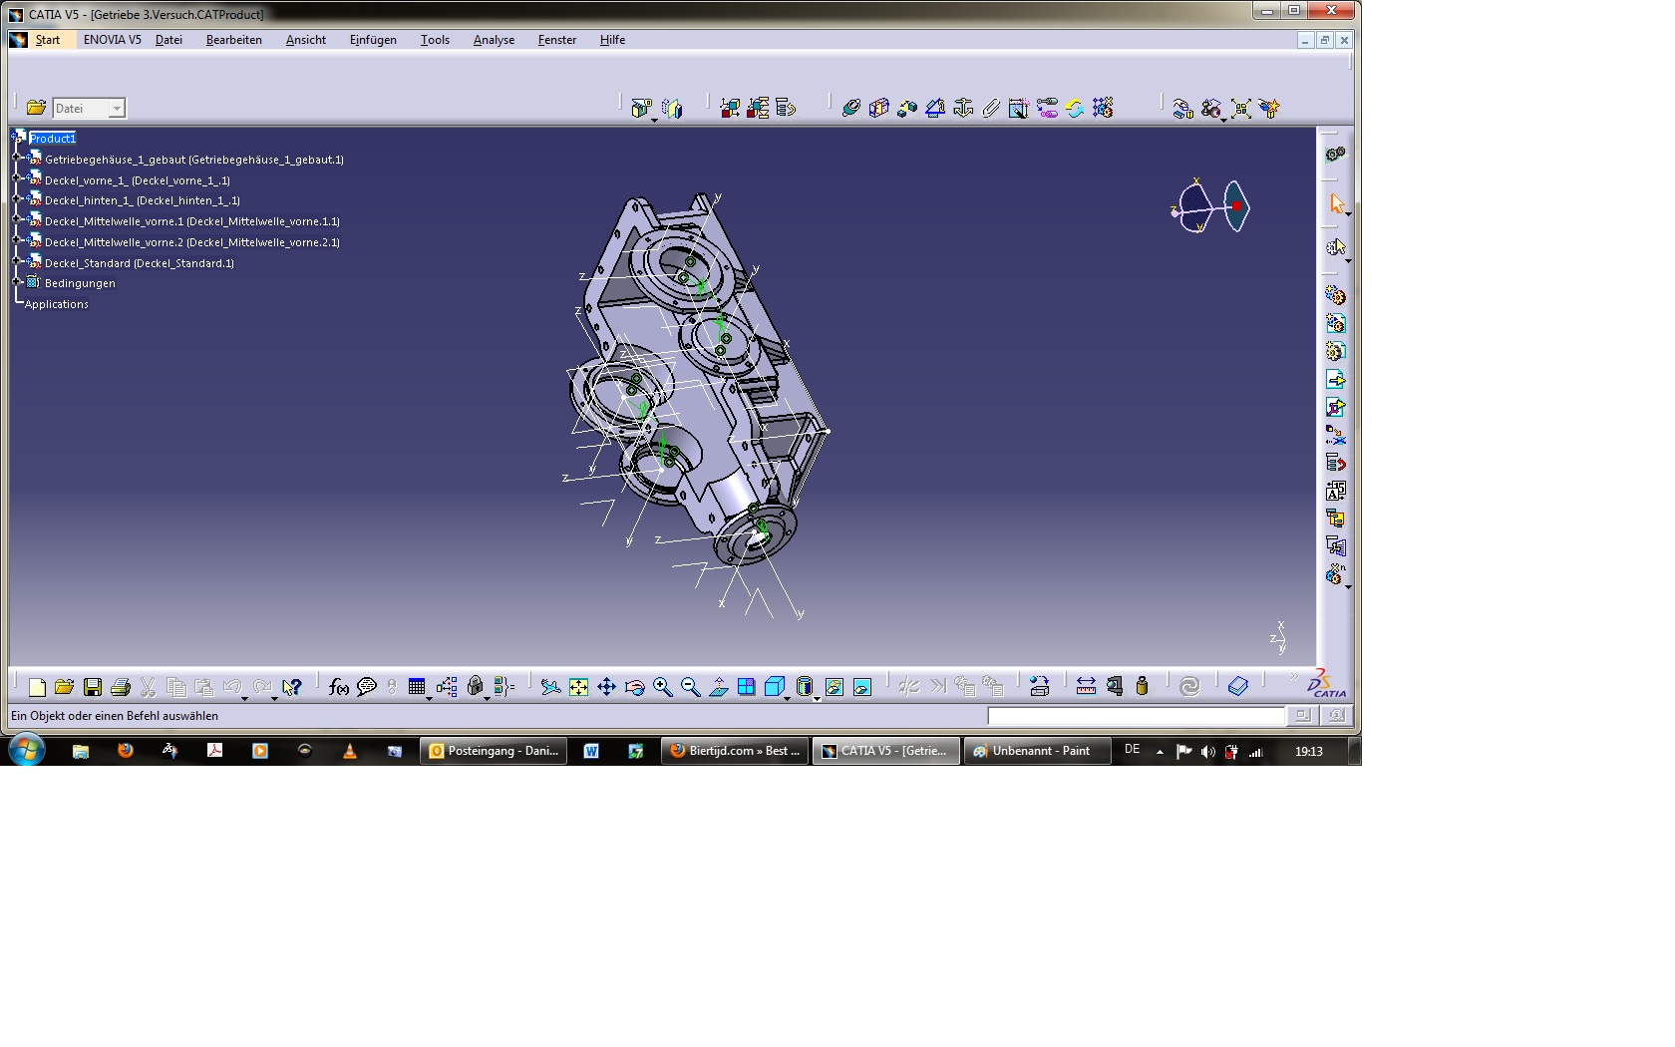1675x1047 pixels.
Task: Select the Contact Constraint icon
Action: [x=879, y=108]
